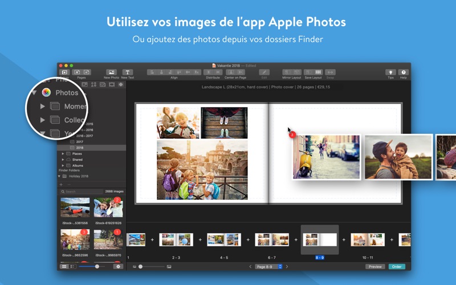456x285 pixels.
Task: Click the Preview button
Action: pos(375,266)
